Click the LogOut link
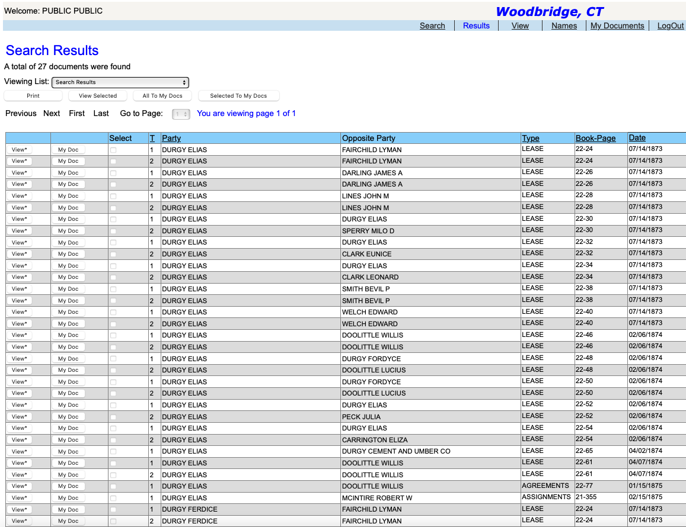Image resolution: width=686 pixels, height=527 pixels. [x=670, y=25]
